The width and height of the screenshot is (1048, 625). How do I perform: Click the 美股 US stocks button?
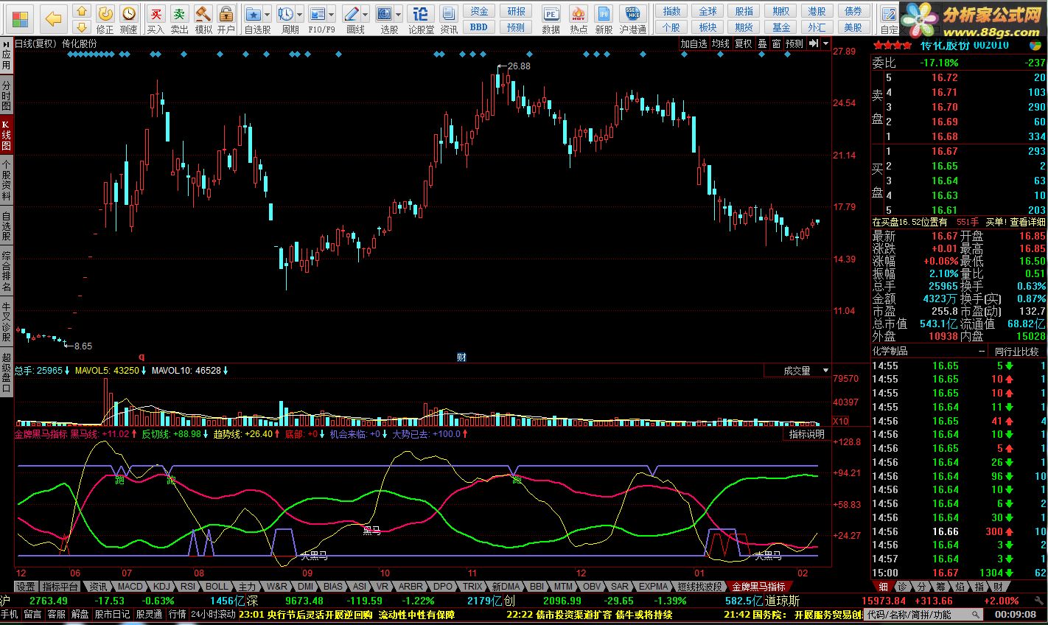point(853,27)
